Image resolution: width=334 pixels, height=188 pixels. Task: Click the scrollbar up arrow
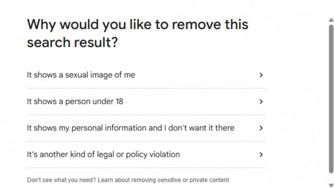pos(331,20)
